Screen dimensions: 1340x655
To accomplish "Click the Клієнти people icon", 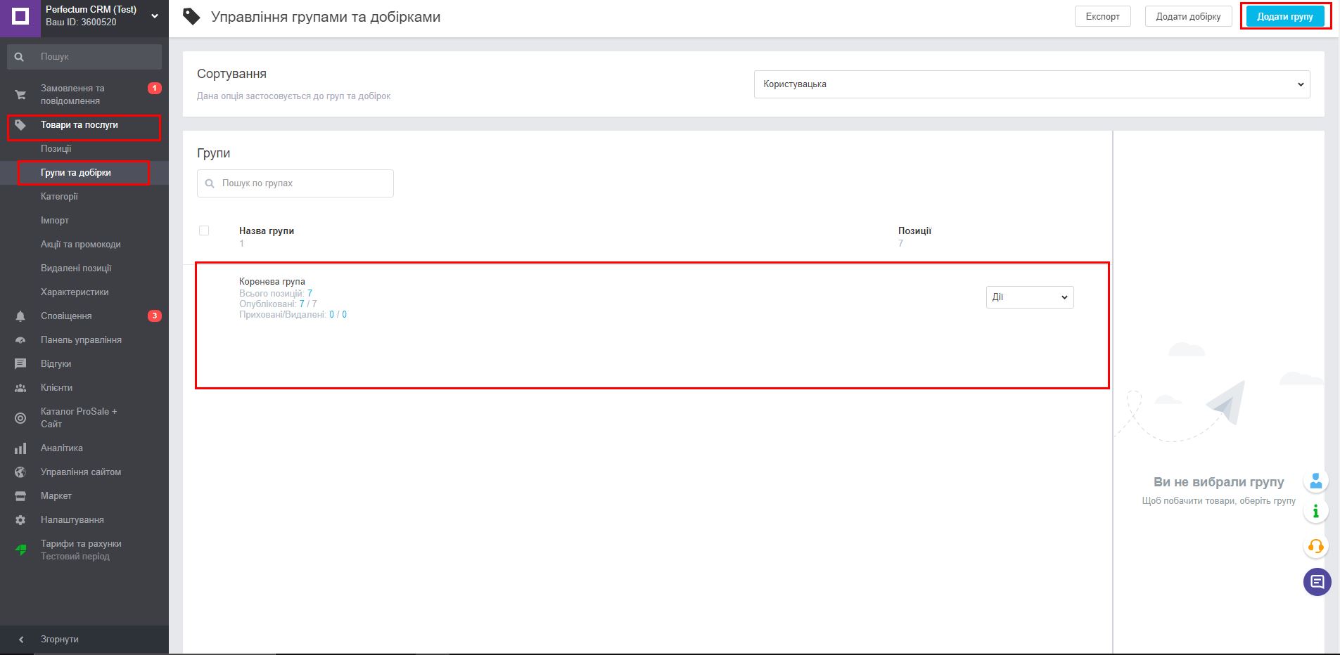I will [x=20, y=388].
